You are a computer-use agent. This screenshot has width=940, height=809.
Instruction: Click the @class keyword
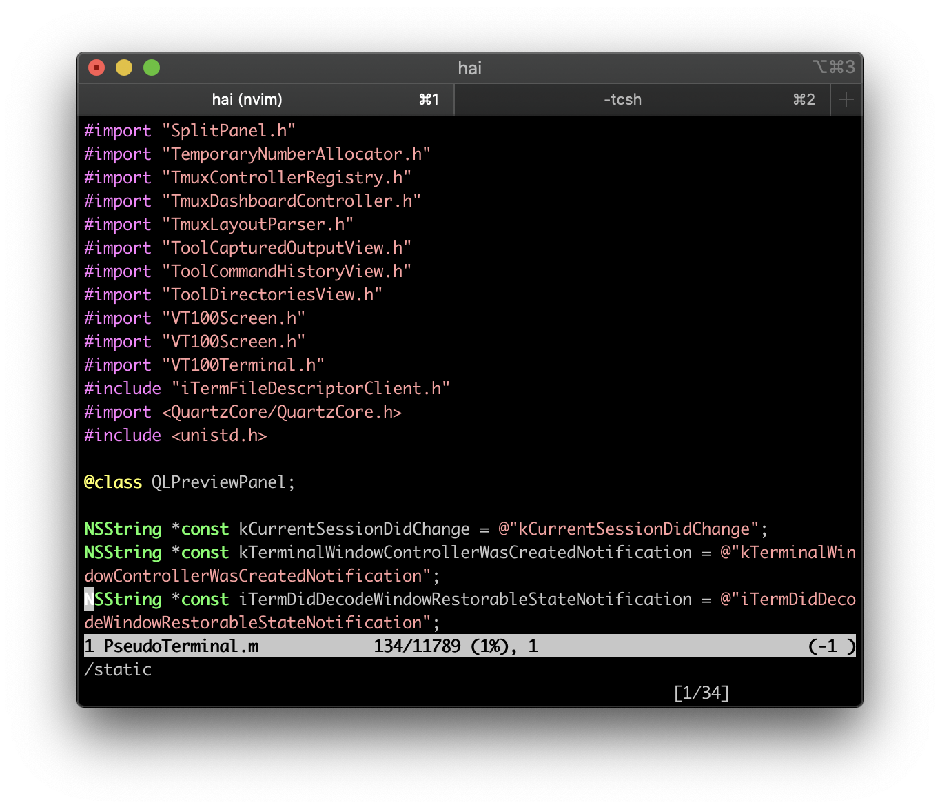(x=113, y=482)
